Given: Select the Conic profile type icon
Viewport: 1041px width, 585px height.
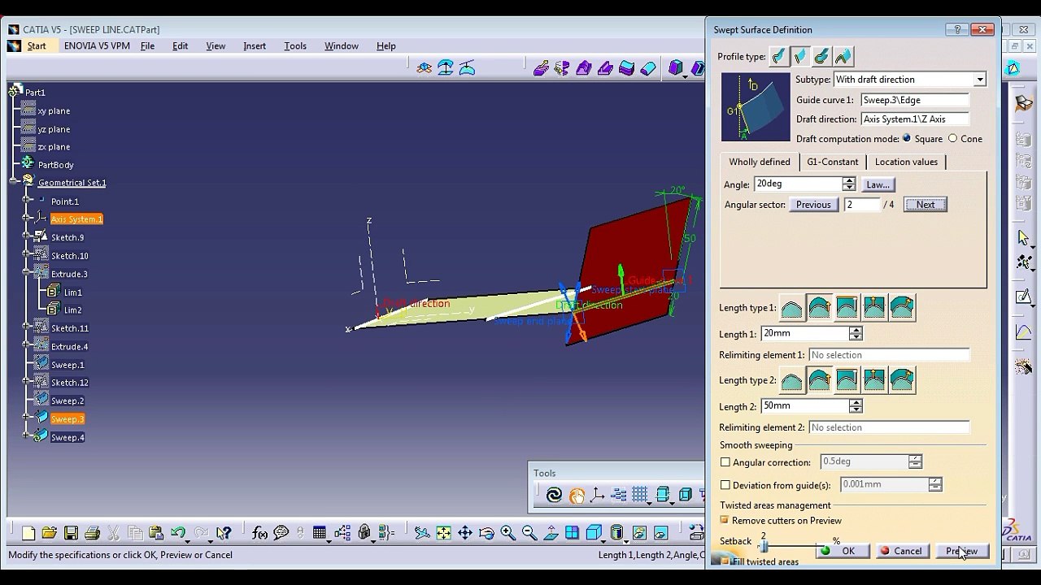Looking at the screenshot, I should click(843, 56).
